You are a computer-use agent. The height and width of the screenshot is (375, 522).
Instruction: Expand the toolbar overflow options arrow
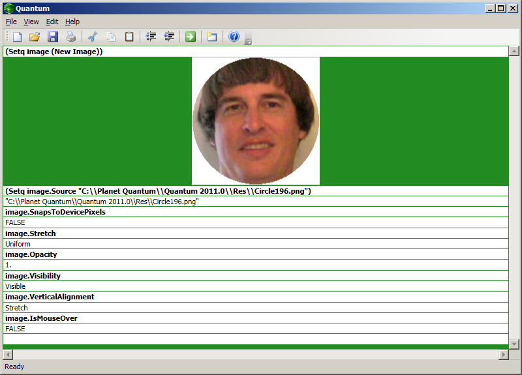tap(248, 38)
